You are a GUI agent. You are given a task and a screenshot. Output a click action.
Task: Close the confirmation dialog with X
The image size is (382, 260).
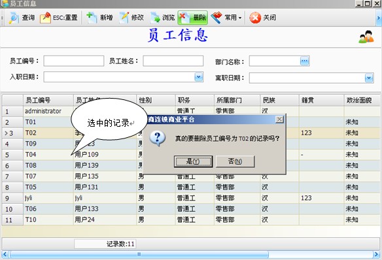(x=279, y=119)
